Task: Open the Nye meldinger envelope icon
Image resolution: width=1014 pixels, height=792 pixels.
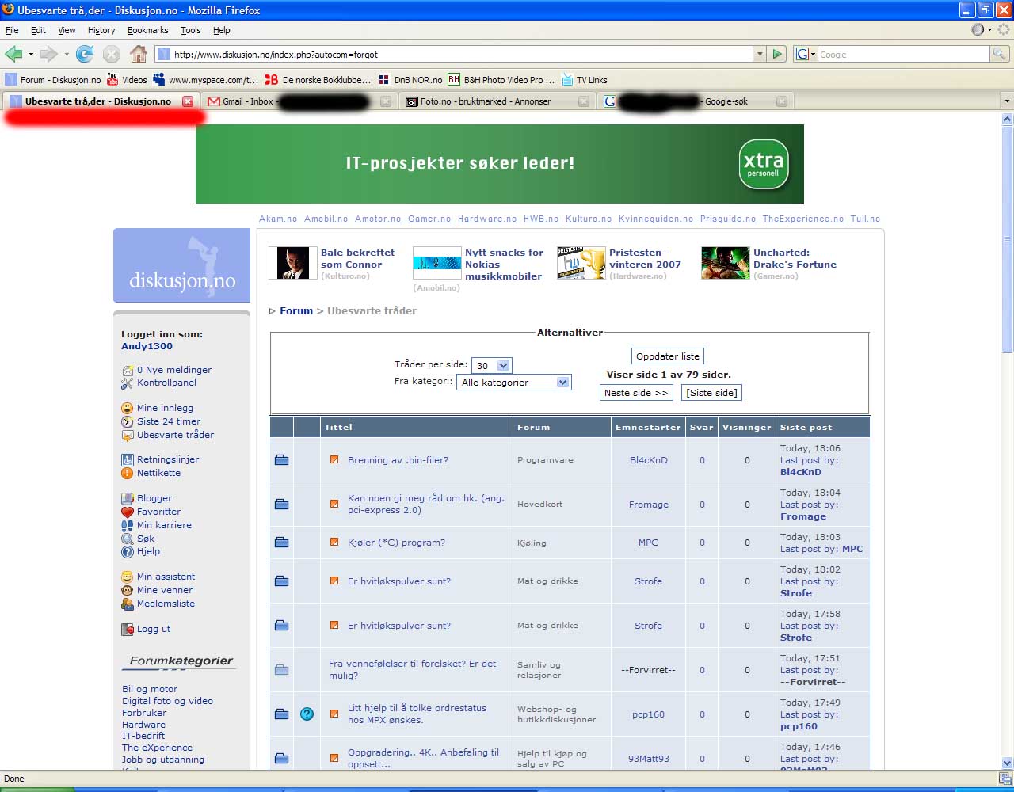Action: click(128, 370)
